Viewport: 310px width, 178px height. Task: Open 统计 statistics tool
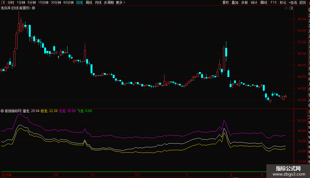click(x=254, y=2)
